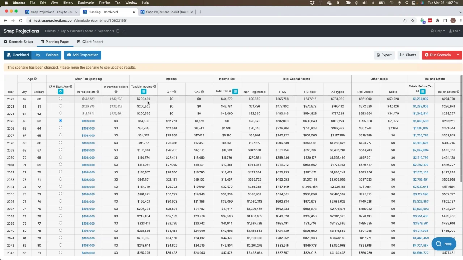
Task: Open Client Report tab
Action: click(x=90, y=42)
